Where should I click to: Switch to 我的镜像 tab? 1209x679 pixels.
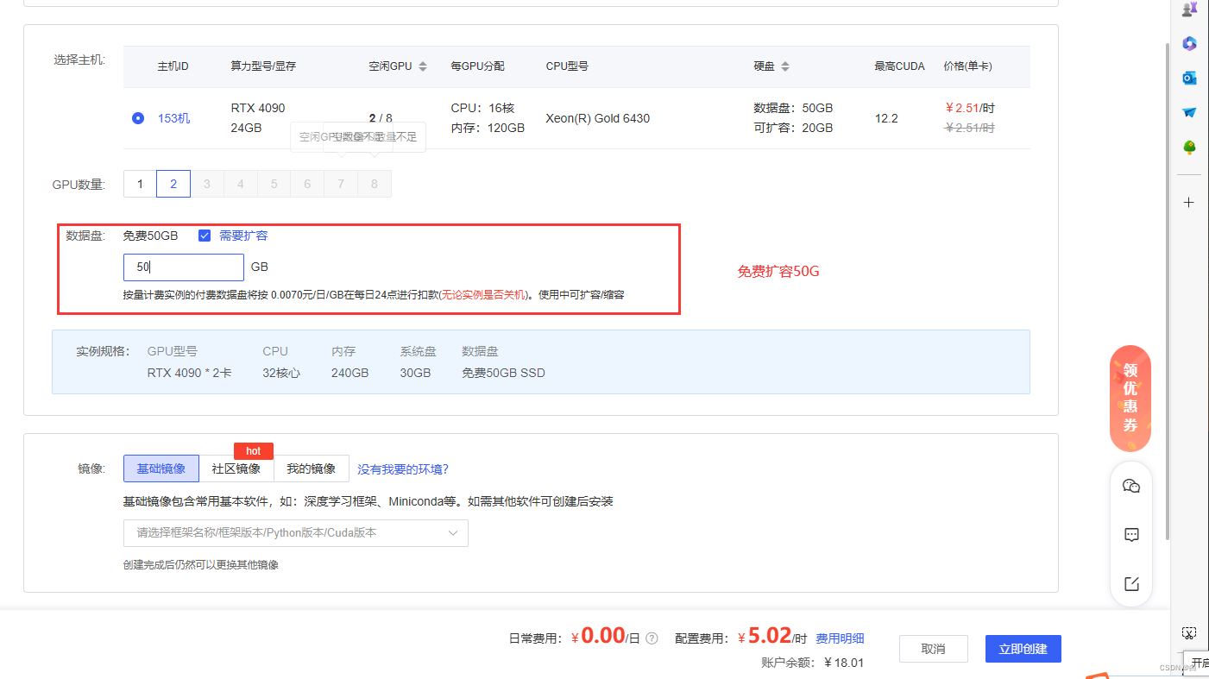click(311, 468)
